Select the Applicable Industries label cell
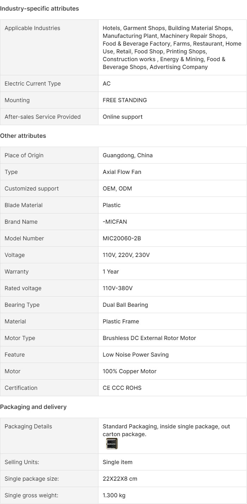 pyautogui.click(x=49, y=47)
